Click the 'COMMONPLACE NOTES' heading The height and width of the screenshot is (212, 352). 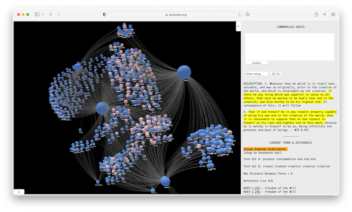290,27
